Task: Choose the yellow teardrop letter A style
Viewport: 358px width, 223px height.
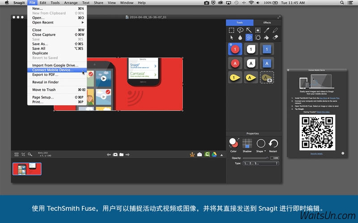Action: [251, 78]
